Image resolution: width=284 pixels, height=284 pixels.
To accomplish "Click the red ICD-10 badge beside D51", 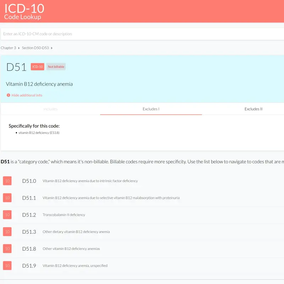I will click(x=38, y=67).
